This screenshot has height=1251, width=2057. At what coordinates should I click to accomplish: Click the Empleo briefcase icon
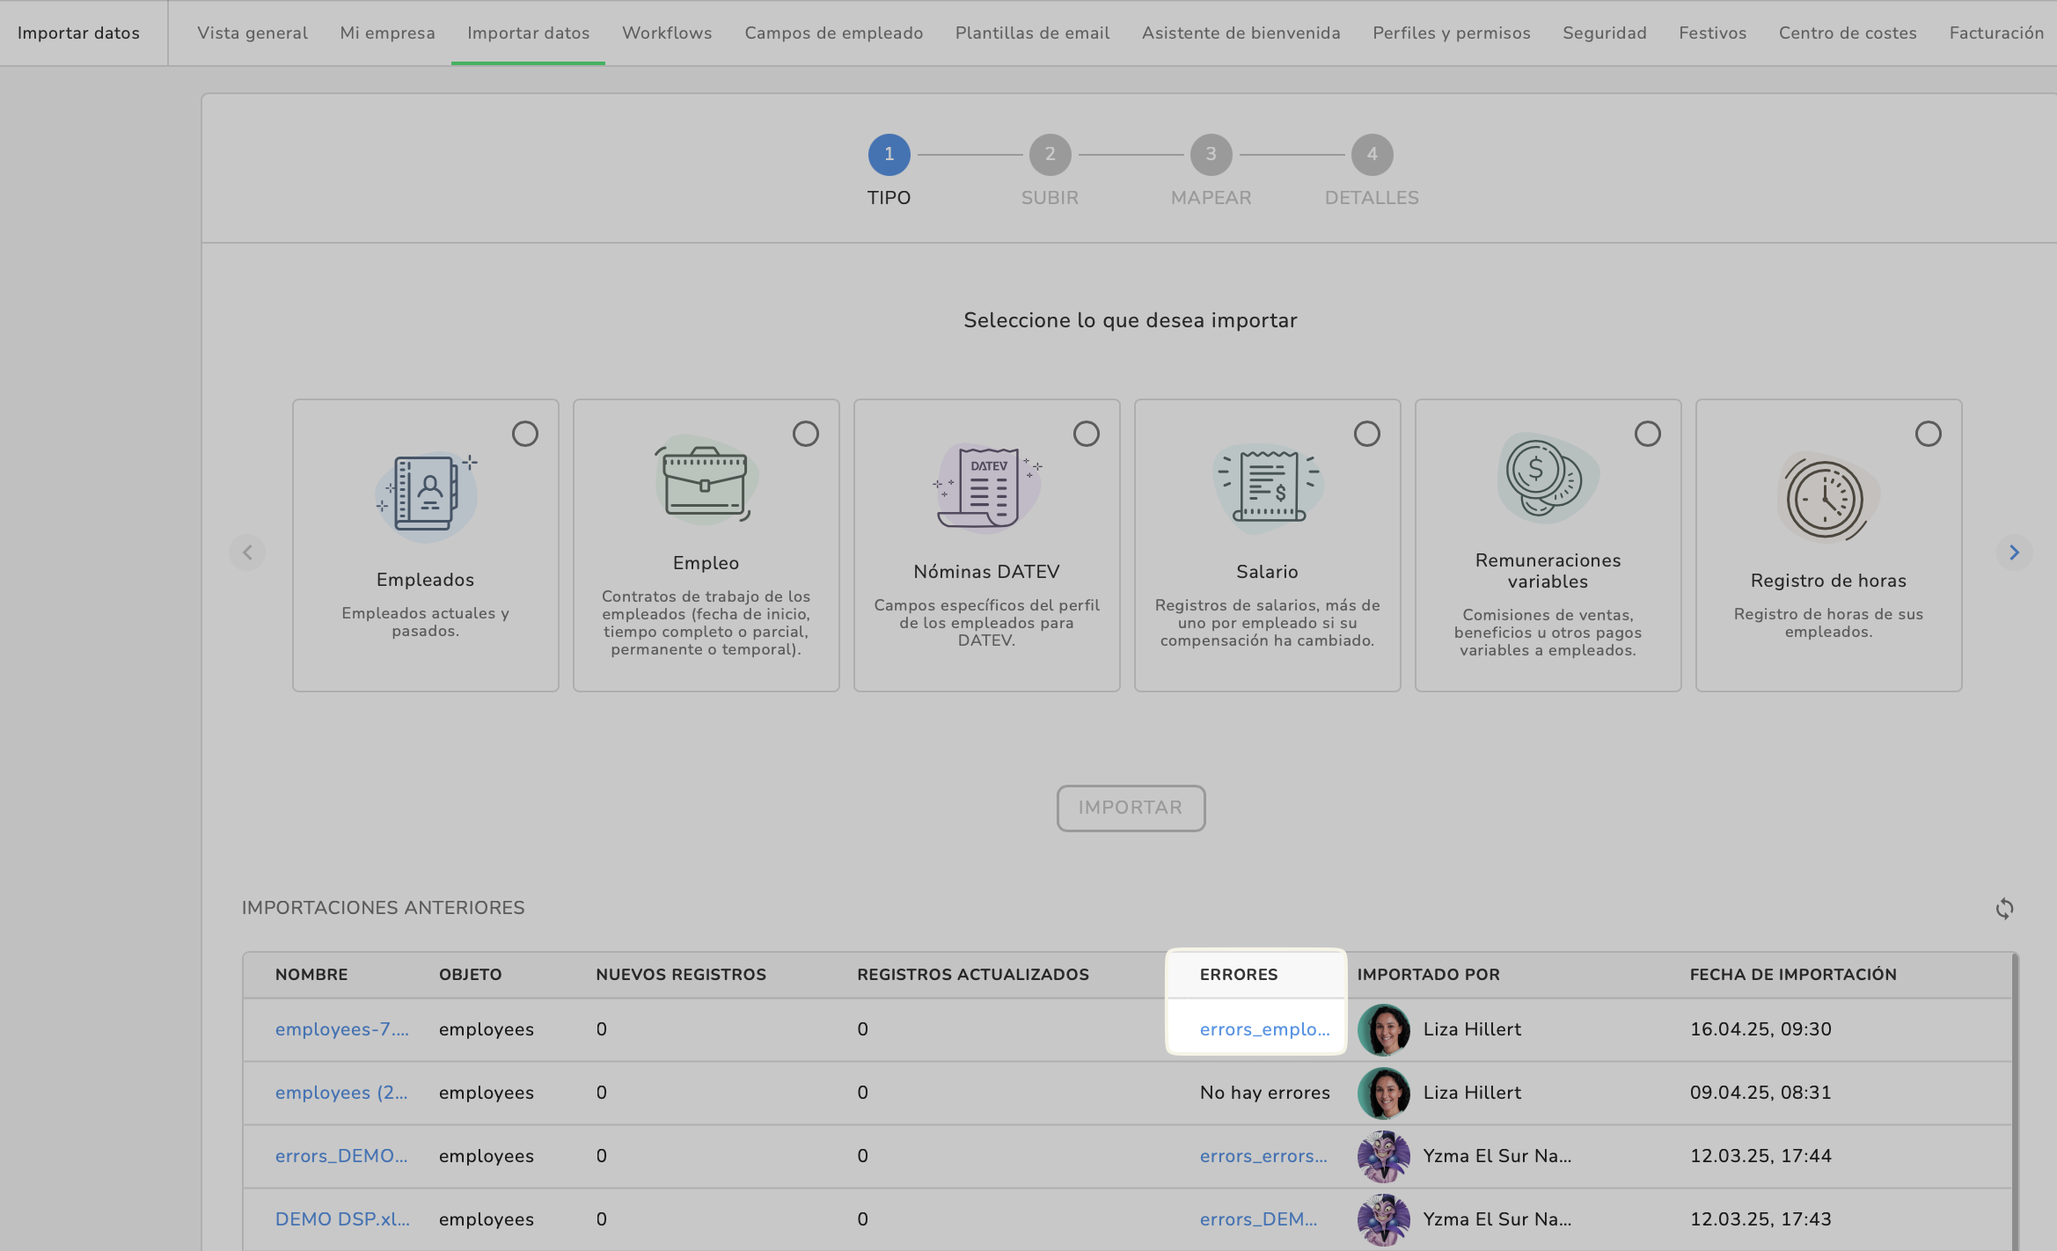tap(706, 482)
